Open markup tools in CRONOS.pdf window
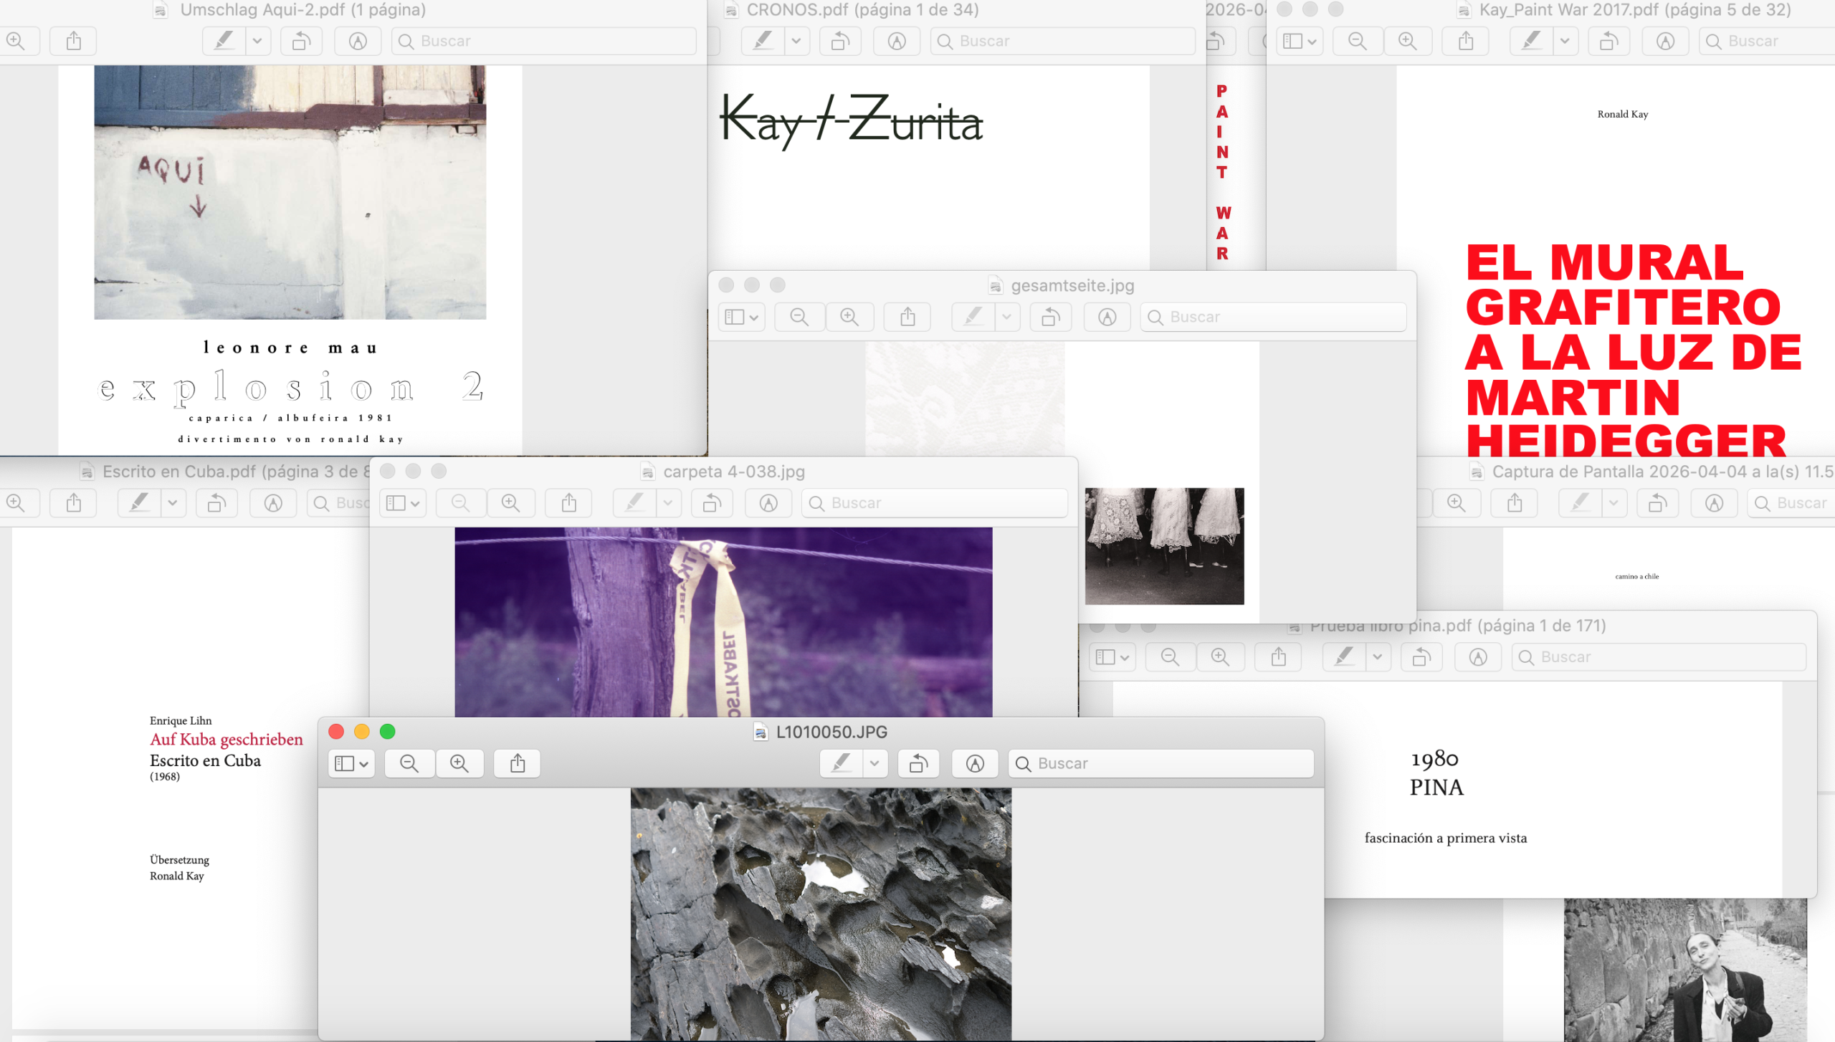This screenshot has height=1042, width=1835. [896, 41]
